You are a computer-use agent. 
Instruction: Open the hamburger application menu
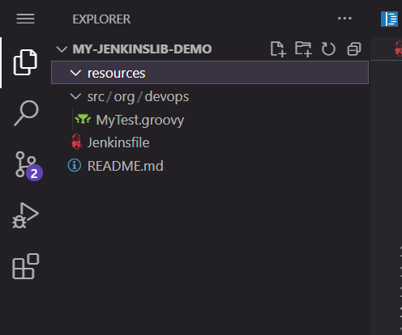click(x=25, y=19)
